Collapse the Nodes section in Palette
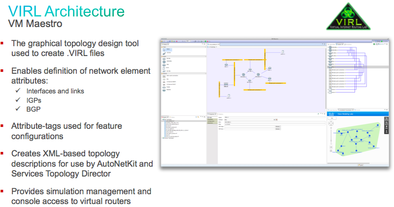Viewport: 394px width, 207px height. [x=205, y=57]
